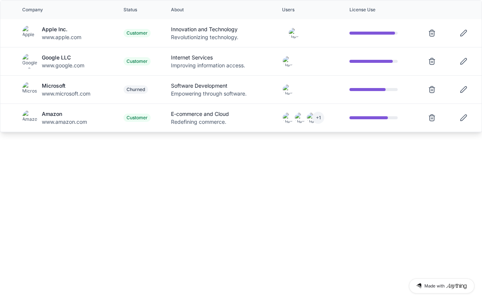Click Apple's license use progress bar

coord(373,33)
